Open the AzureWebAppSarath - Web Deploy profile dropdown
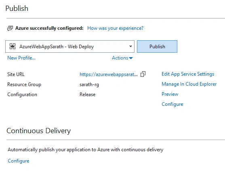 coord(70,46)
